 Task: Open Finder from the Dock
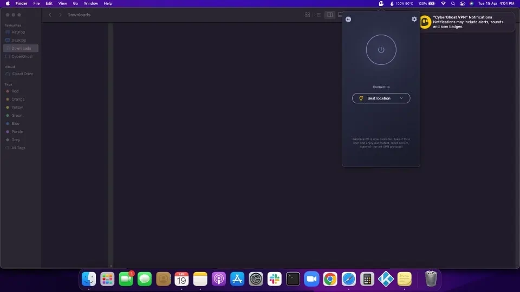(89, 279)
